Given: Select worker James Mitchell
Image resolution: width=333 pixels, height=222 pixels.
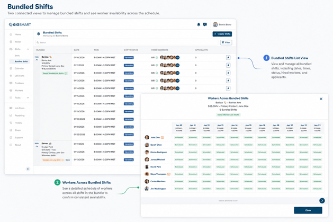Looking at the screenshot, I should [x=158, y=159].
